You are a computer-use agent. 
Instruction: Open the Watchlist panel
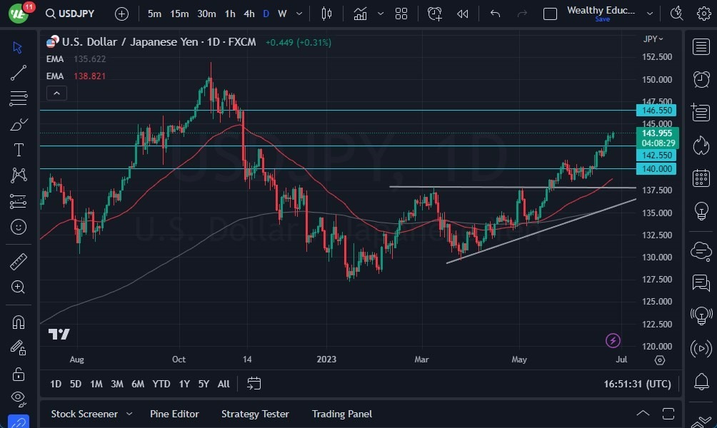tap(701, 46)
